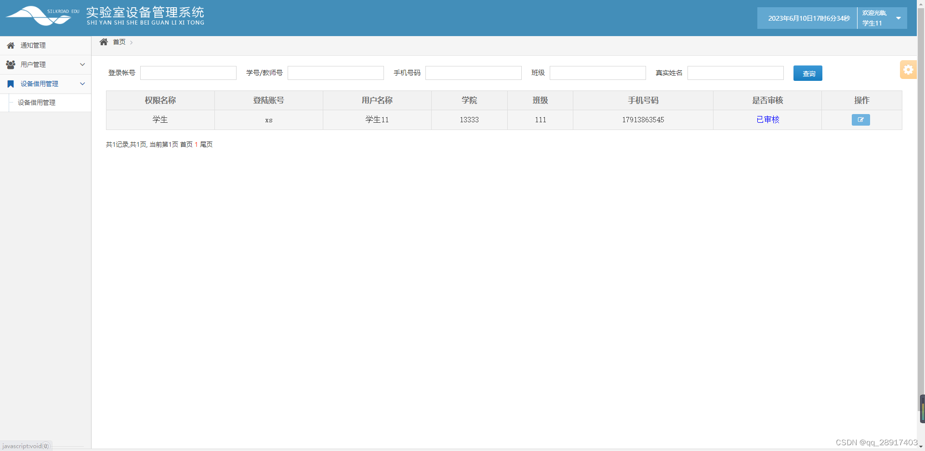Click the 111 class cell
Viewport: 925px width, 451px height.
point(541,120)
